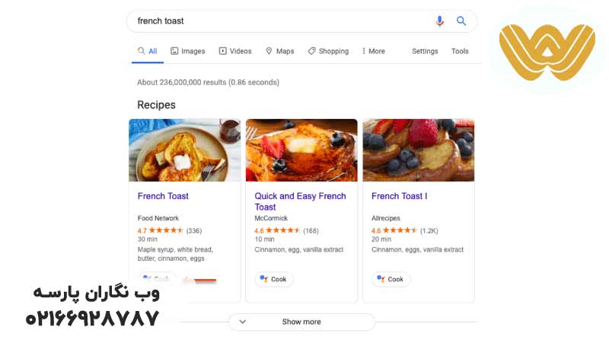Open the Tools dropdown
The image size is (609, 343).
460,51
